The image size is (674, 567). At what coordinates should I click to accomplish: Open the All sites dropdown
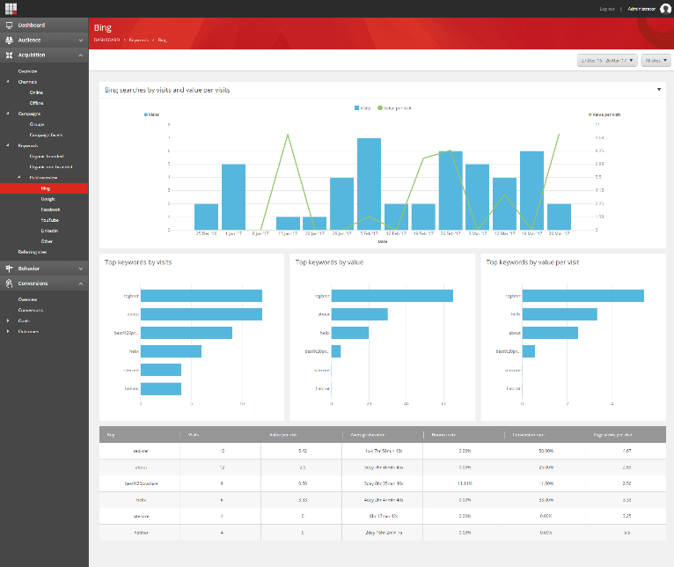pyautogui.click(x=656, y=61)
